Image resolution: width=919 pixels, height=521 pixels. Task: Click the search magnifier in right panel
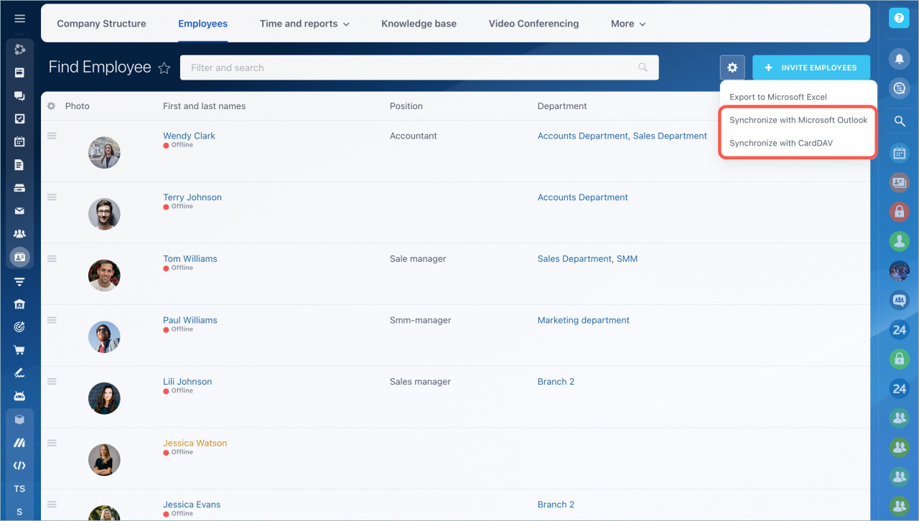pyautogui.click(x=899, y=121)
